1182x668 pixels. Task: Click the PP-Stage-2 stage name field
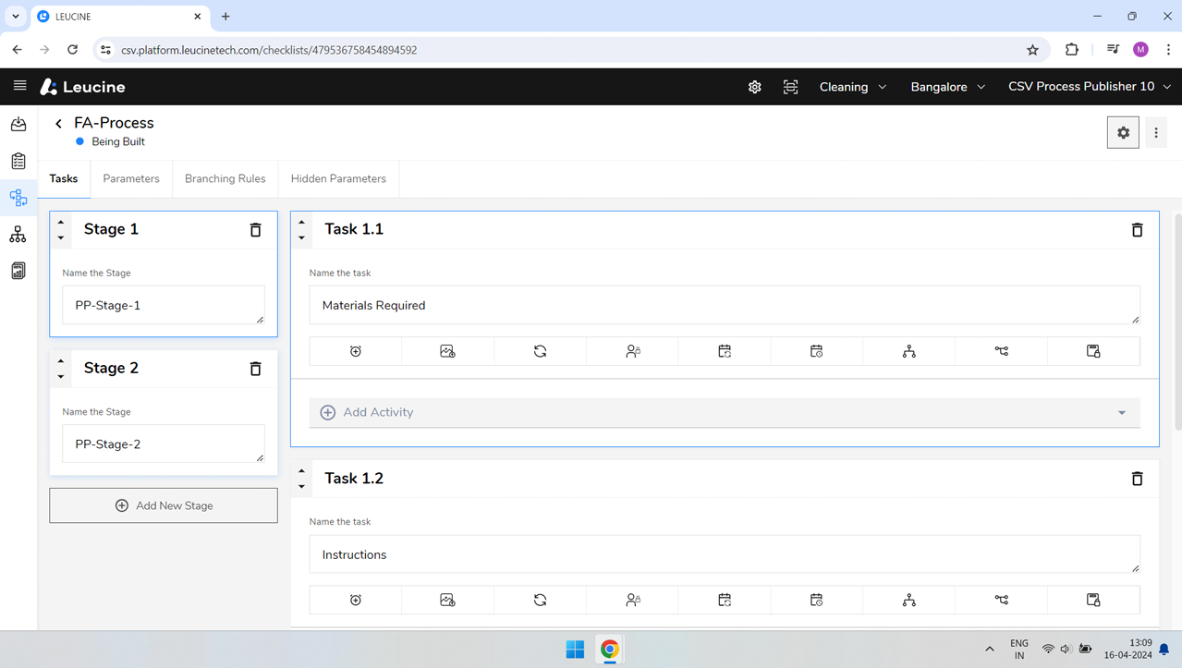tap(164, 443)
